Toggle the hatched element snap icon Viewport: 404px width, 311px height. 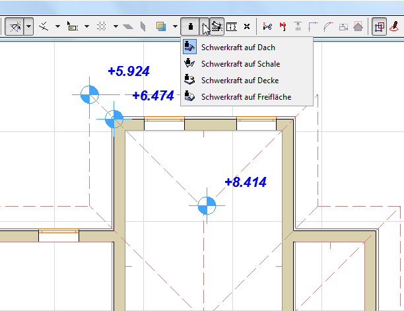click(217, 26)
